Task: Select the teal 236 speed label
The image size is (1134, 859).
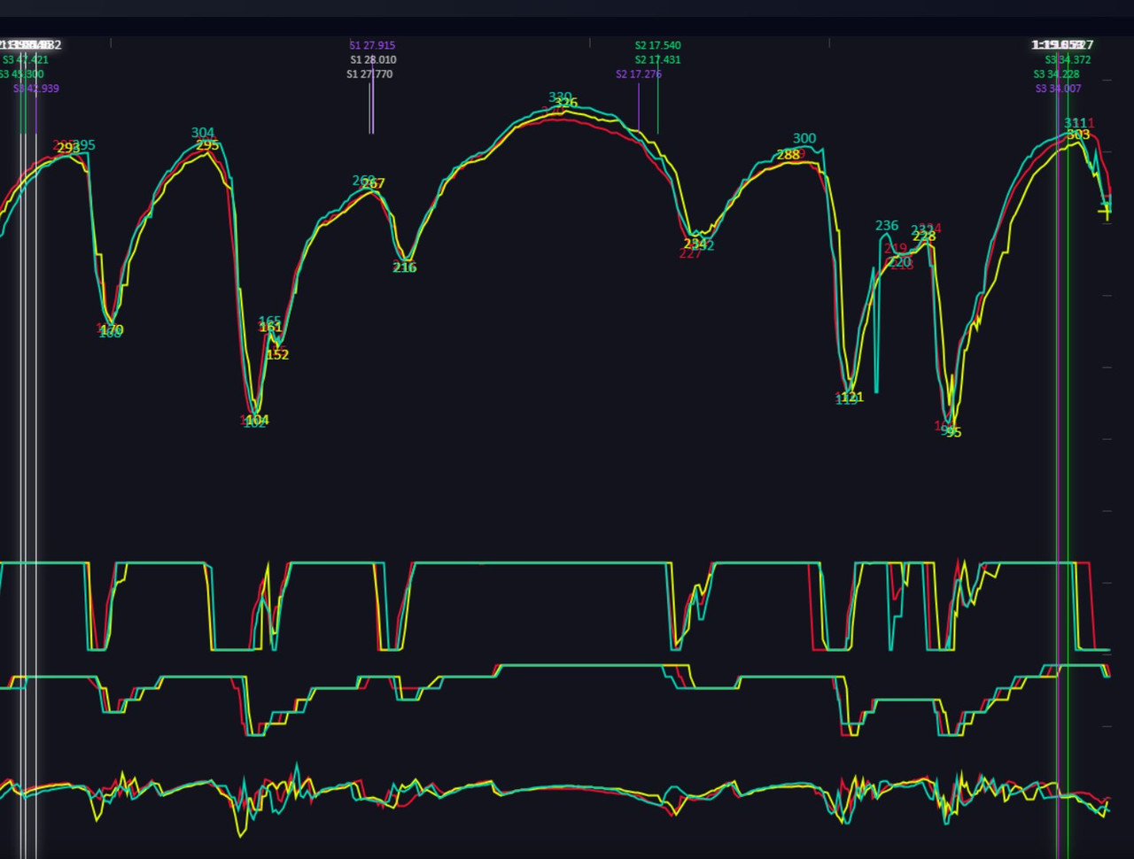Action: point(887,226)
